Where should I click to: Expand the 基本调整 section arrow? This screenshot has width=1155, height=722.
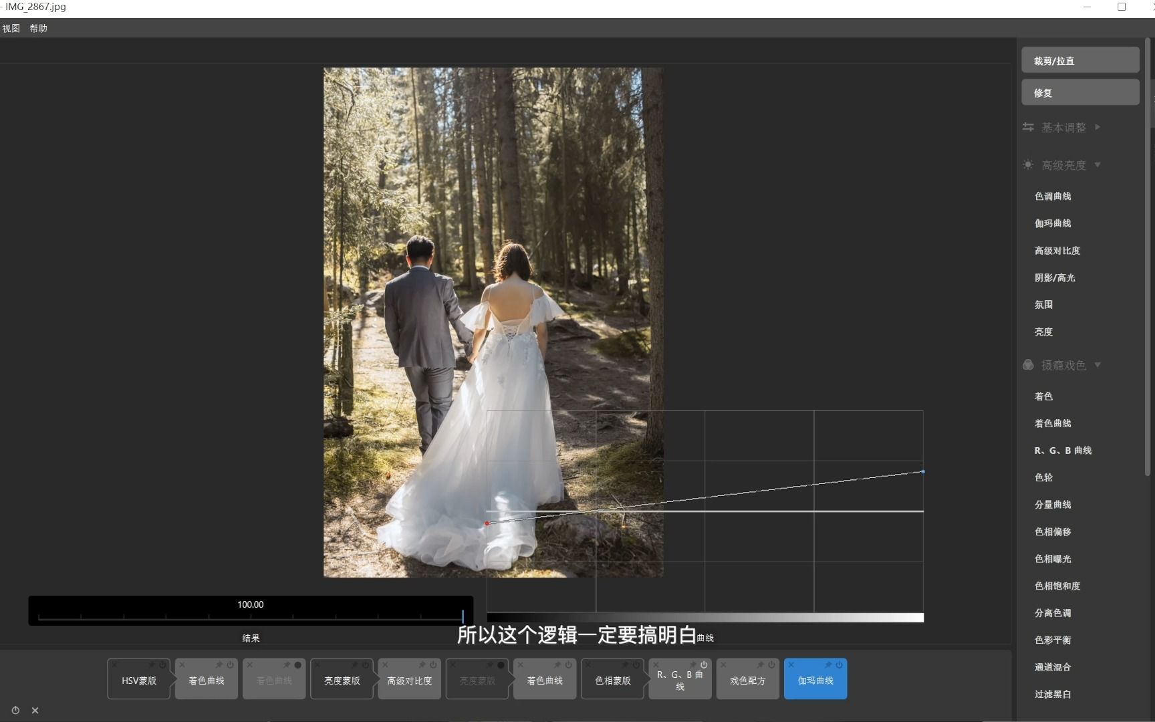click(x=1098, y=127)
